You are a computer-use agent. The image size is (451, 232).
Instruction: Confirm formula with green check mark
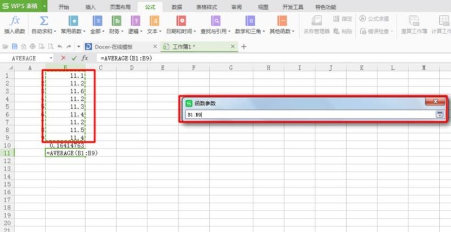point(74,58)
